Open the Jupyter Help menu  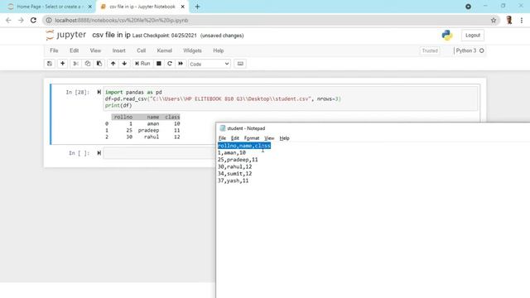pyautogui.click(x=219, y=50)
